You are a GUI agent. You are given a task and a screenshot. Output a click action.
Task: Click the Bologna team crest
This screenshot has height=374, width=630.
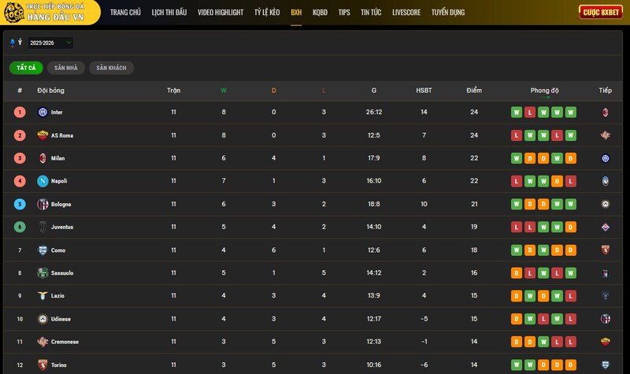pos(43,204)
